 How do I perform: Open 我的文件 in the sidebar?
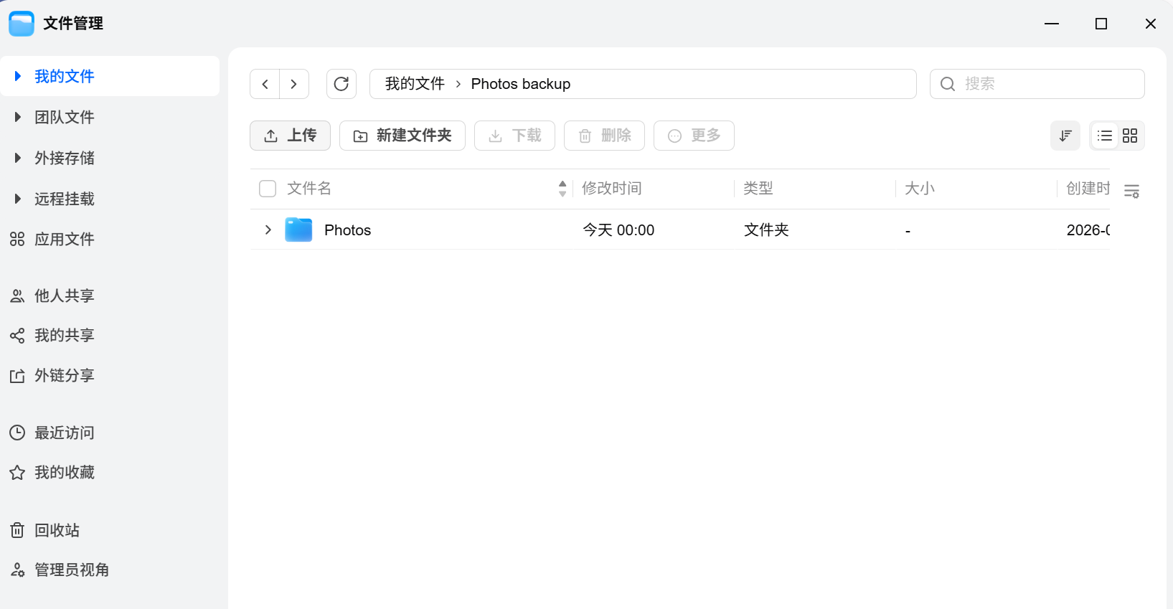coord(110,76)
